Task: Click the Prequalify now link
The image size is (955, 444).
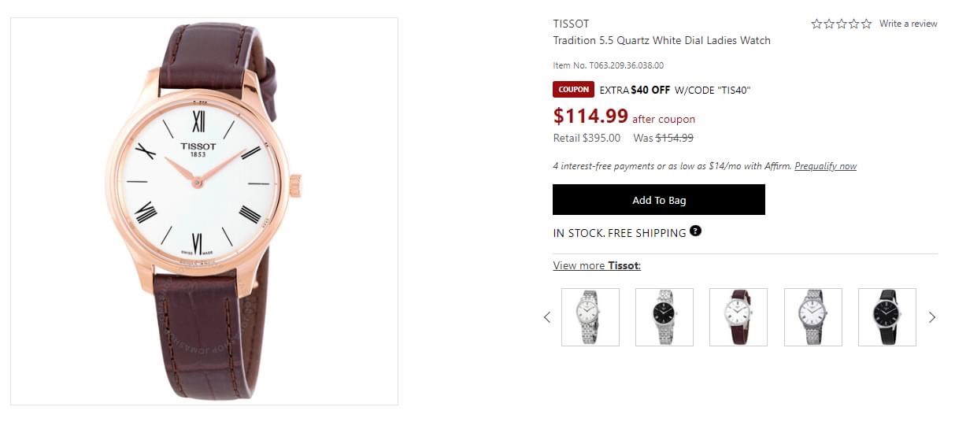Action: pos(825,166)
